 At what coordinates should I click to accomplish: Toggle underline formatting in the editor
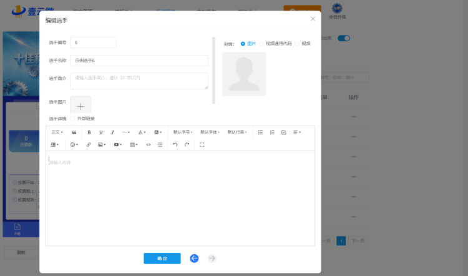[x=101, y=132]
